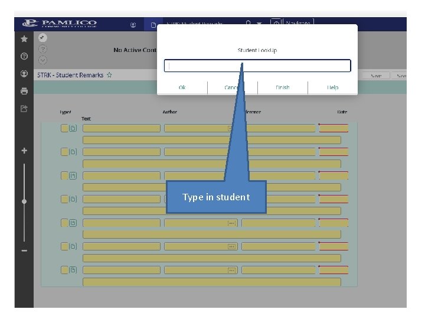Open detail icon beside sixth row Type field
The image size is (425, 319).
[x=73, y=246]
